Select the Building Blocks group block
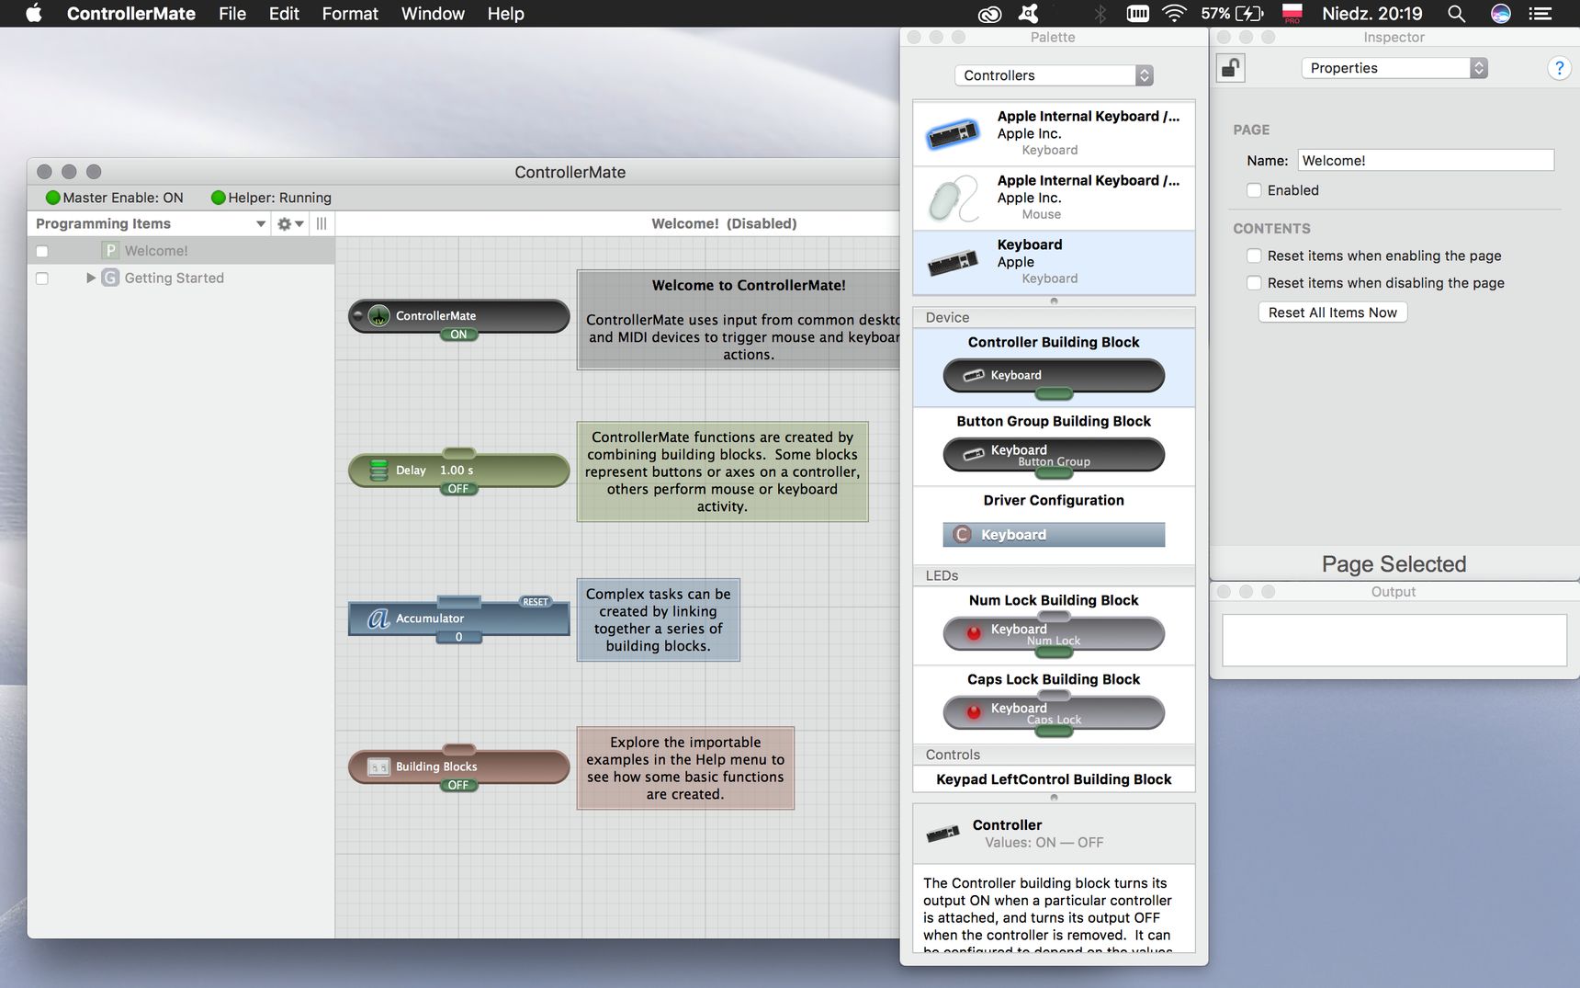This screenshot has width=1580, height=988. 458,767
